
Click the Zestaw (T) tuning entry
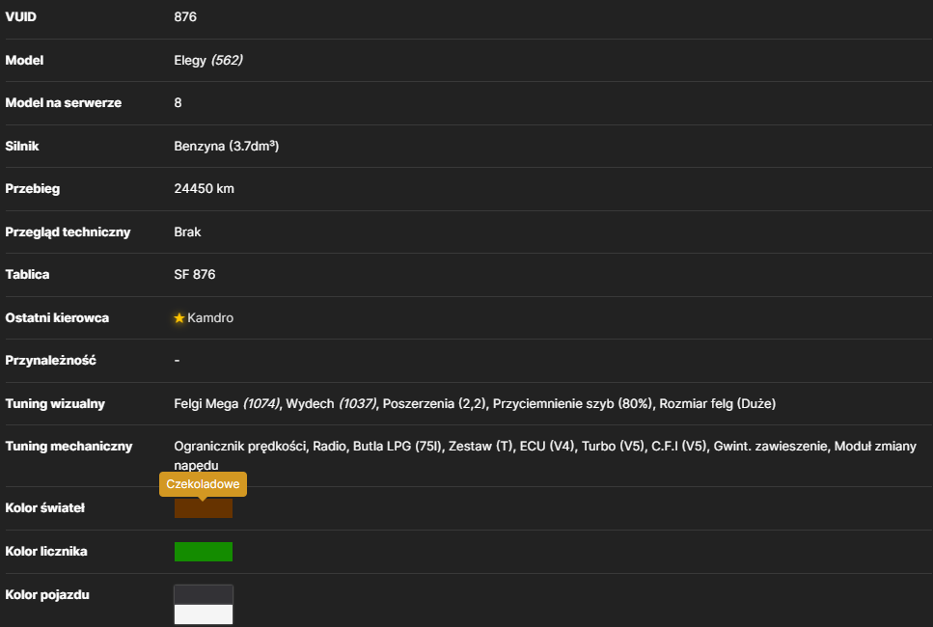tap(480, 447)
